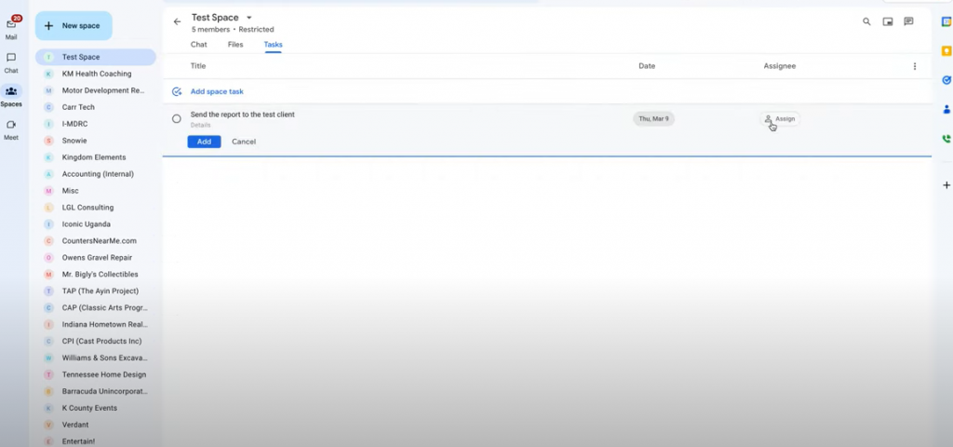Search within the Test Space
Image resolution: width=953 pixels, height=447 pixels.
(x=866, y=21)
